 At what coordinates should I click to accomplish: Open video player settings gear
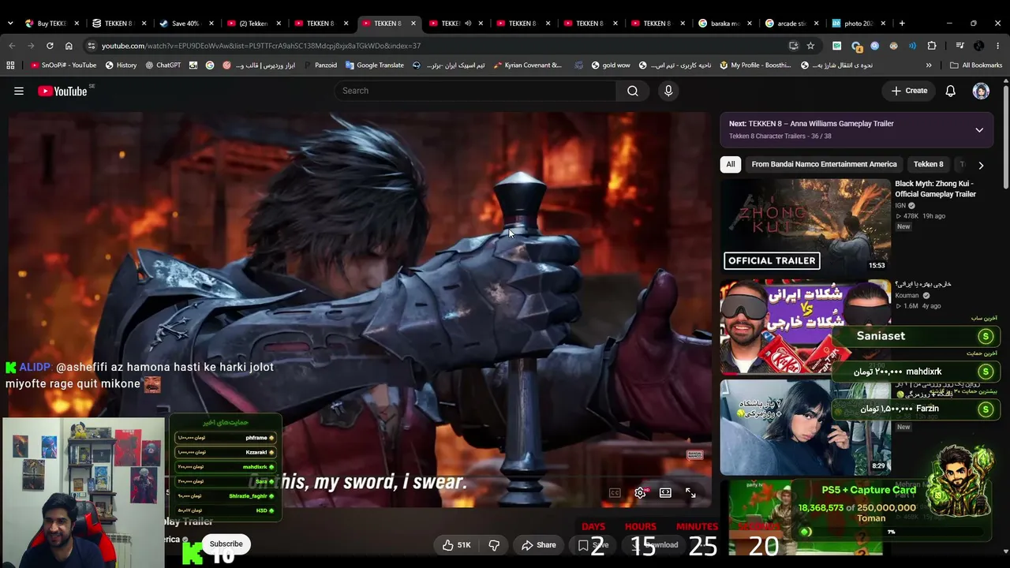point(640,493)
